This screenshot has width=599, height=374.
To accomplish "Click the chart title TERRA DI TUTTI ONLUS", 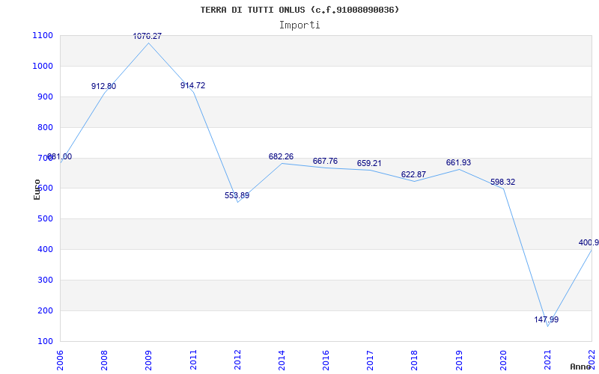I will tap(299, 10).
